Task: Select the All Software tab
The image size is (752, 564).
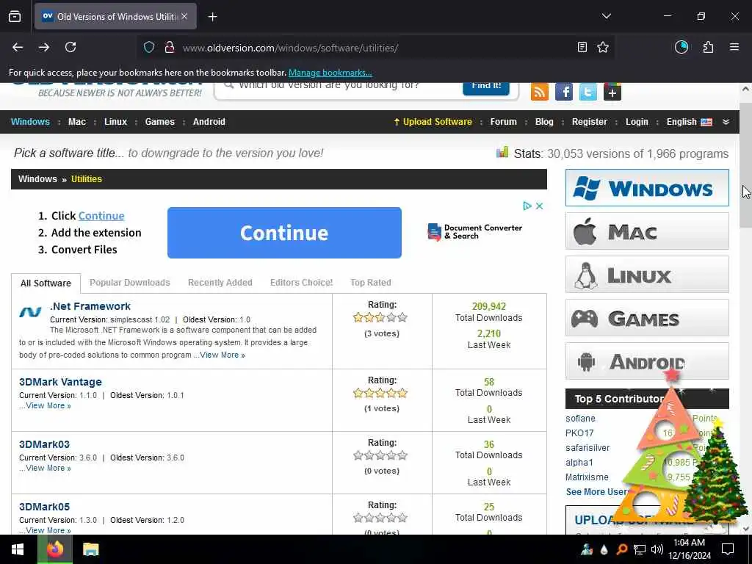Action: (x=46, y=283)
